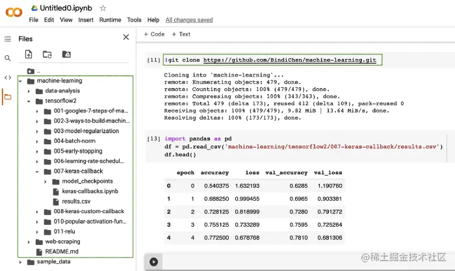The image size is (455, 271).
Task: Collapse the machine-learning folder
Action: (x=20, y=81)
